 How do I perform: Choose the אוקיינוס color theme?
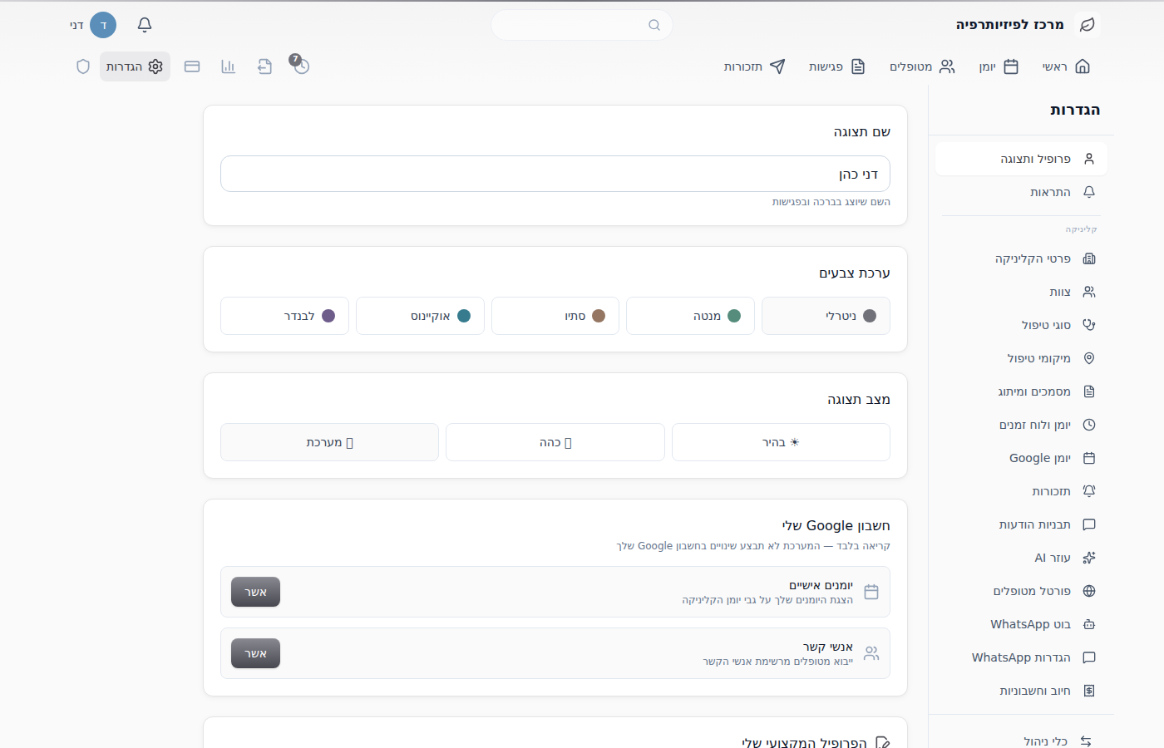click(x=420, y=316)
